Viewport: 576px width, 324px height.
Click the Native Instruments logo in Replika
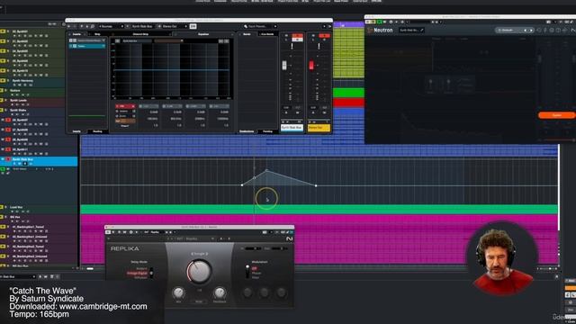(x=289, y=238)
